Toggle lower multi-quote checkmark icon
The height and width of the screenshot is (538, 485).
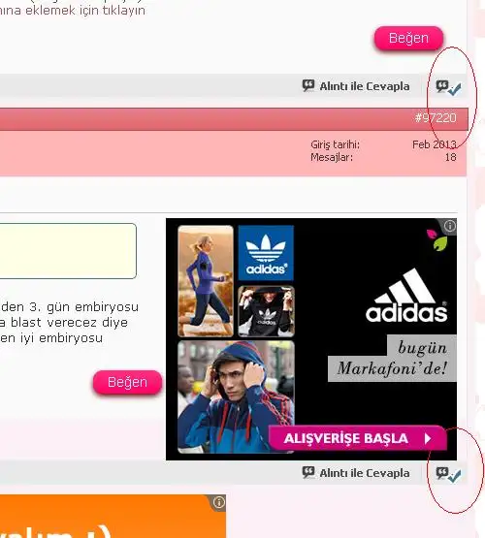pos(448,475)
